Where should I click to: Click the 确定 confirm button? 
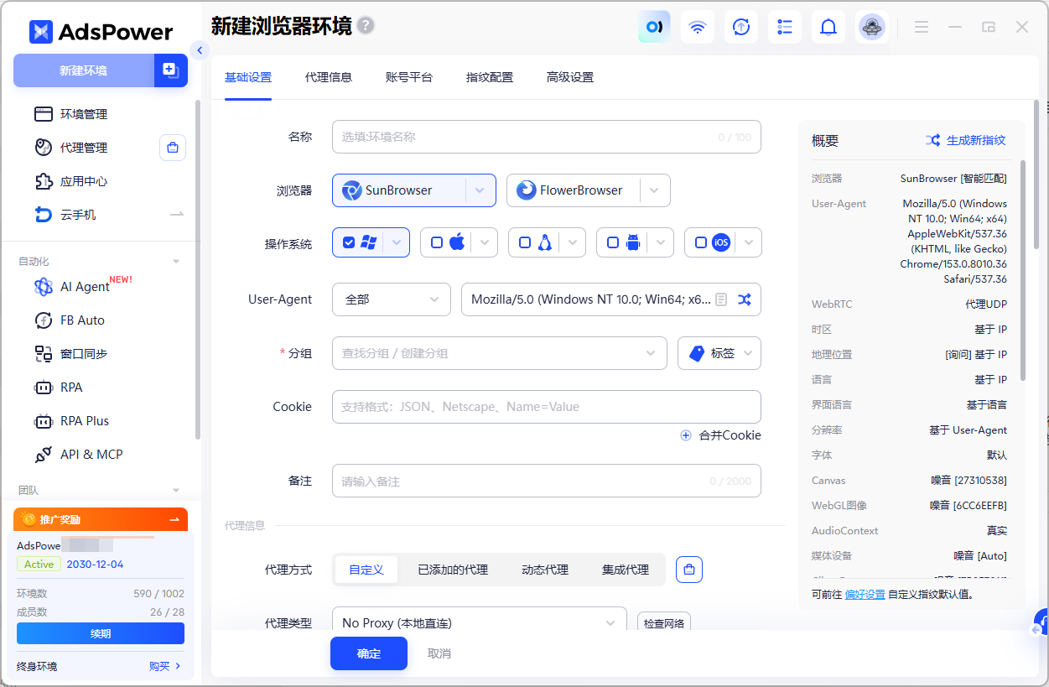click(x=369, y=653)
